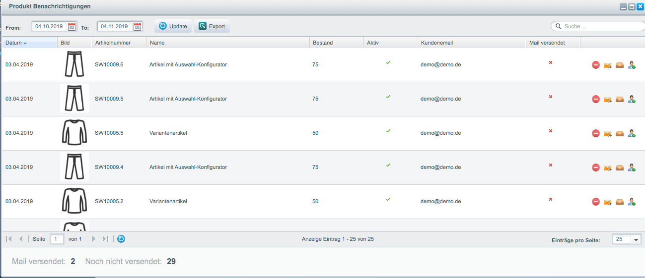Open customer icon in SW10009.5 row

[x=632, y=99]
